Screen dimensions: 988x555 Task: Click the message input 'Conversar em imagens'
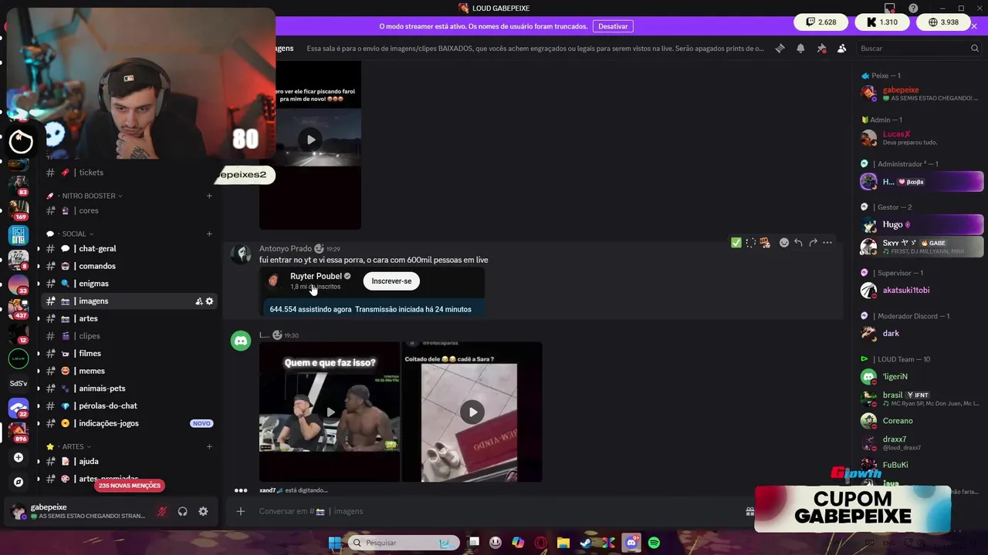pos(494,511)
